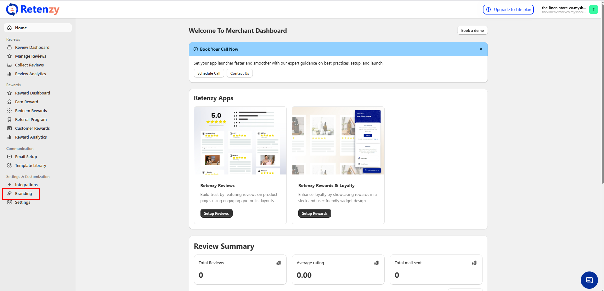Select Template Library menu item
The image size is (604, 291).
tap(31, 166)
